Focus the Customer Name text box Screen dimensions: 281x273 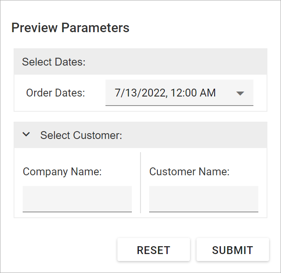(204, 199)
